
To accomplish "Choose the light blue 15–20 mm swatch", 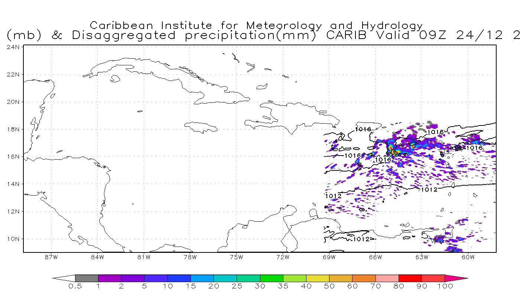I will [x=202, y=278].
